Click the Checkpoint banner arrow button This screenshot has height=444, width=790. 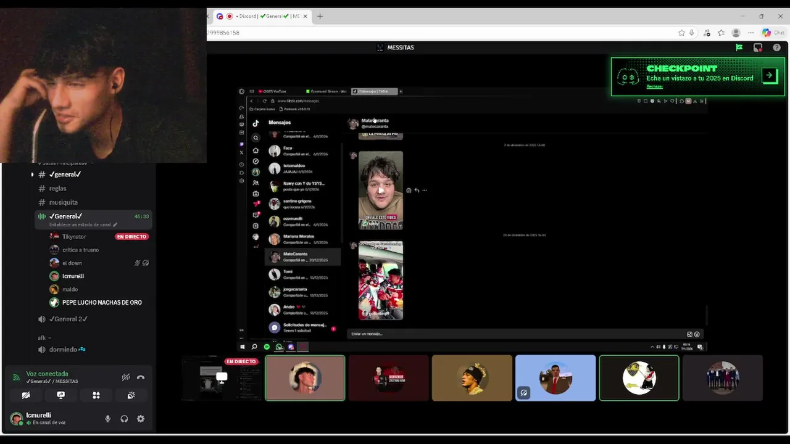(769, 75)
